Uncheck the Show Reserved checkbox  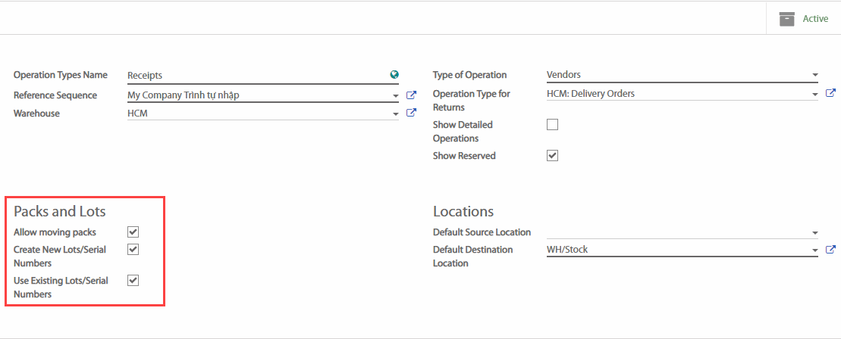[552, 156]
